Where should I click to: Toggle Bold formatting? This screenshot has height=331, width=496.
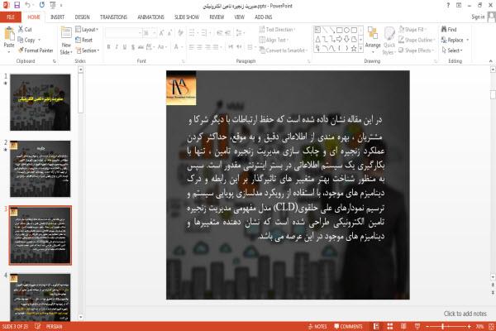pos(108,47)
